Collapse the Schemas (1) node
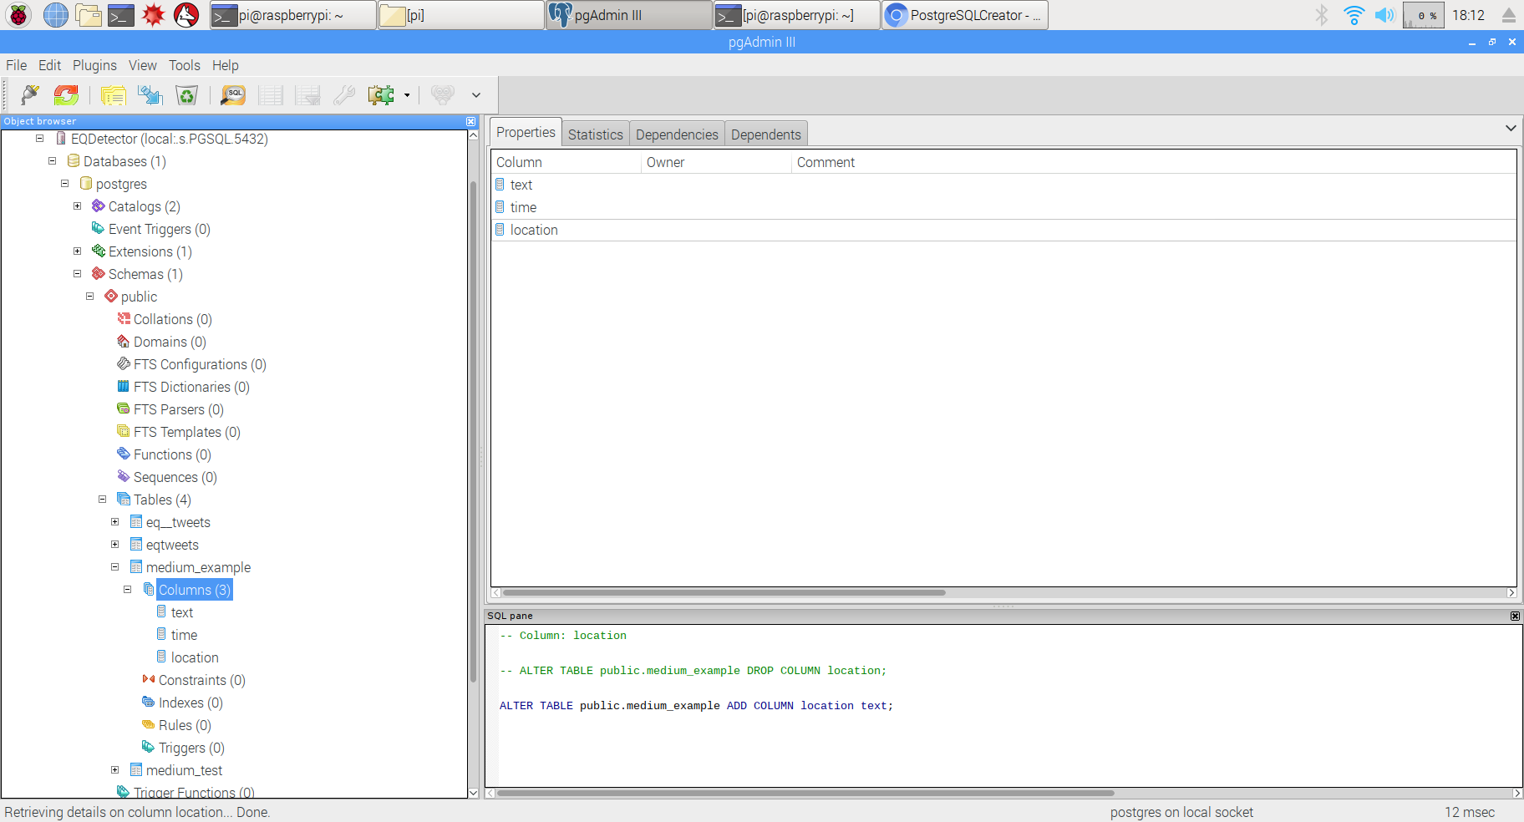The width and height of the screenshot is (1524, 822). pos(77,274)
